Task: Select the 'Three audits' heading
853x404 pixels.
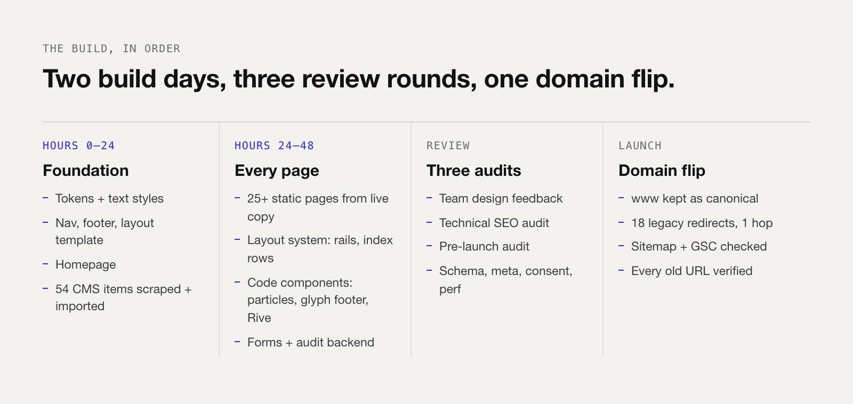Action: pyautogui.click(x=474, y=171)
